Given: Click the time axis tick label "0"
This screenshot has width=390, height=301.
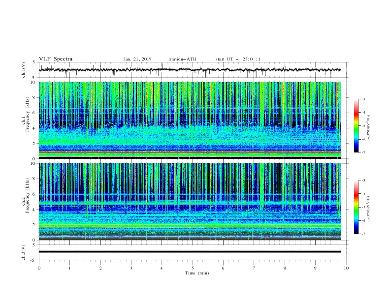Looking at the screenshot, I should click(39, 268).
